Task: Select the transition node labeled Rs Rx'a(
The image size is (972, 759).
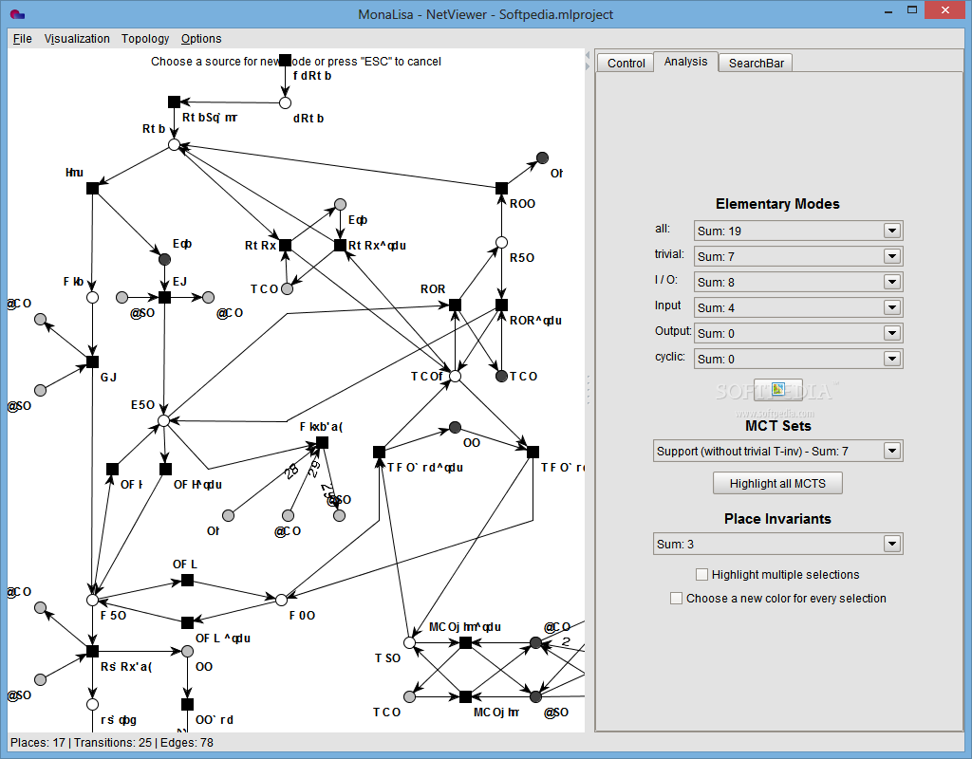Action: point(92,651)
